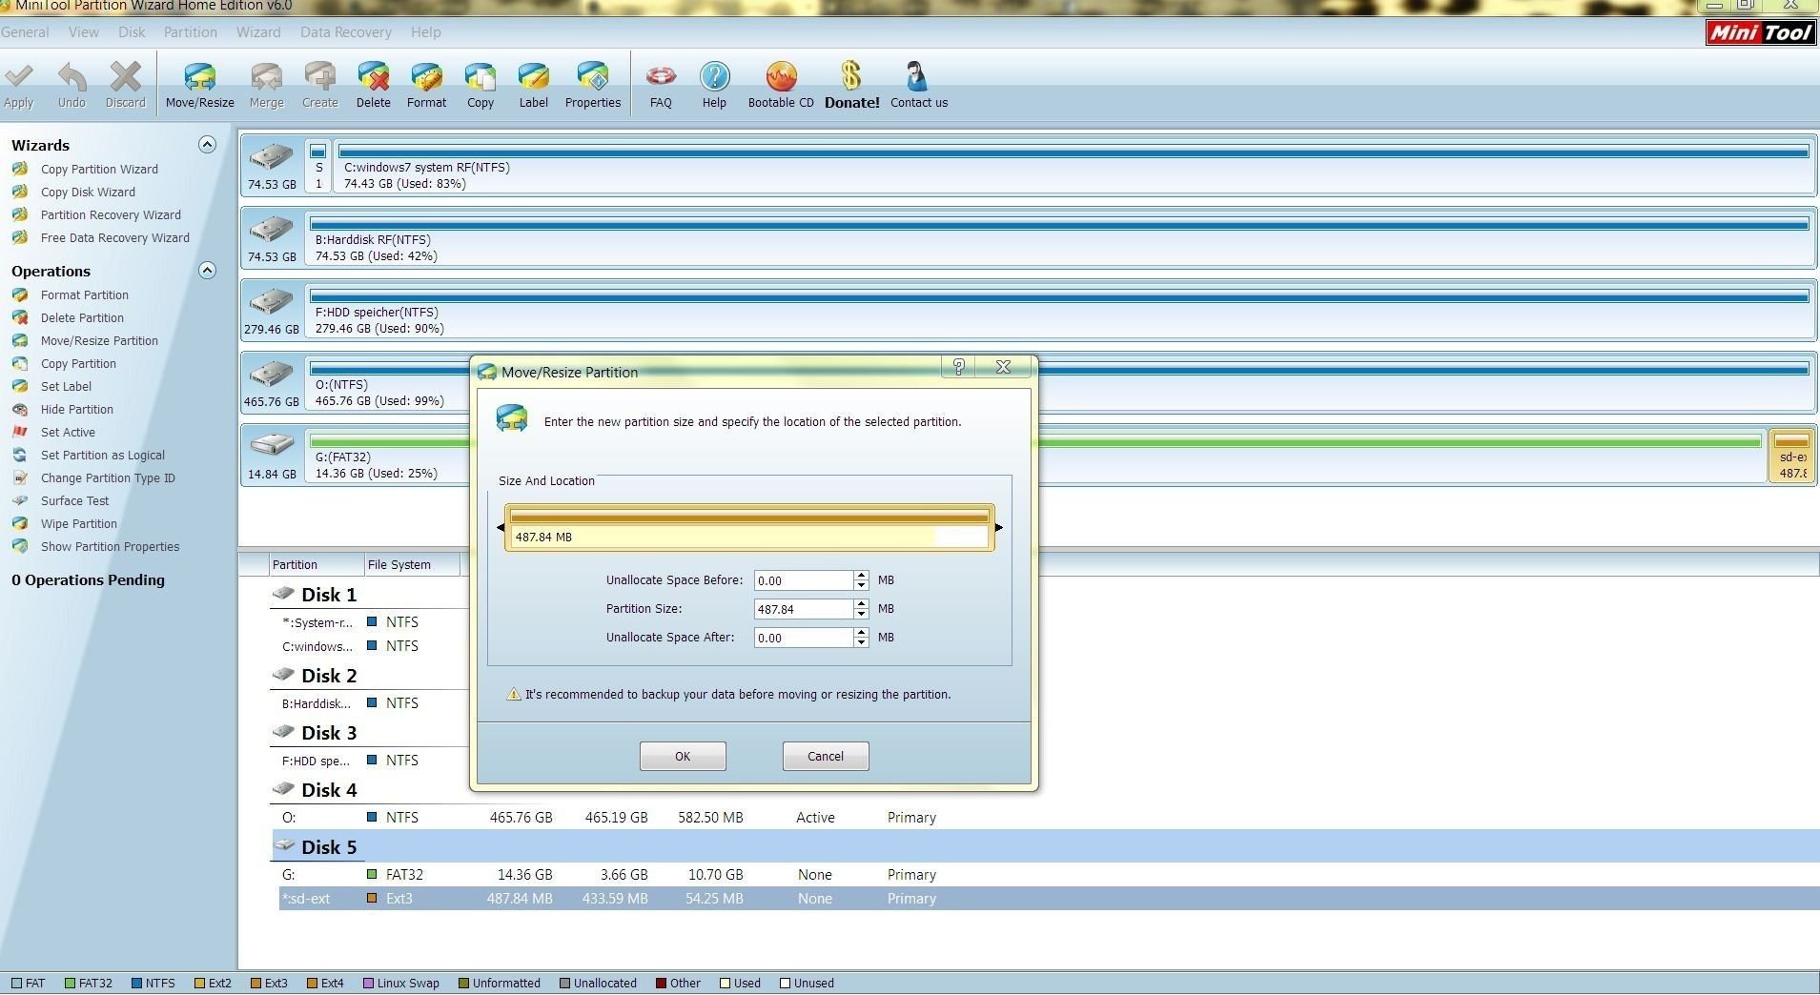
Task: Choose Set Partition as Logical operation
Action: click(102, 455)
